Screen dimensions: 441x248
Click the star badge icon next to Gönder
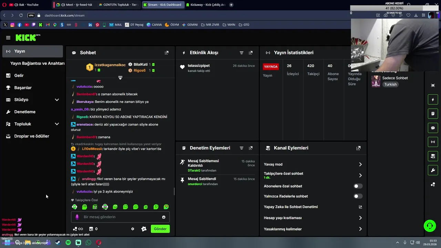pyautogui.click(x=144, y=229)
